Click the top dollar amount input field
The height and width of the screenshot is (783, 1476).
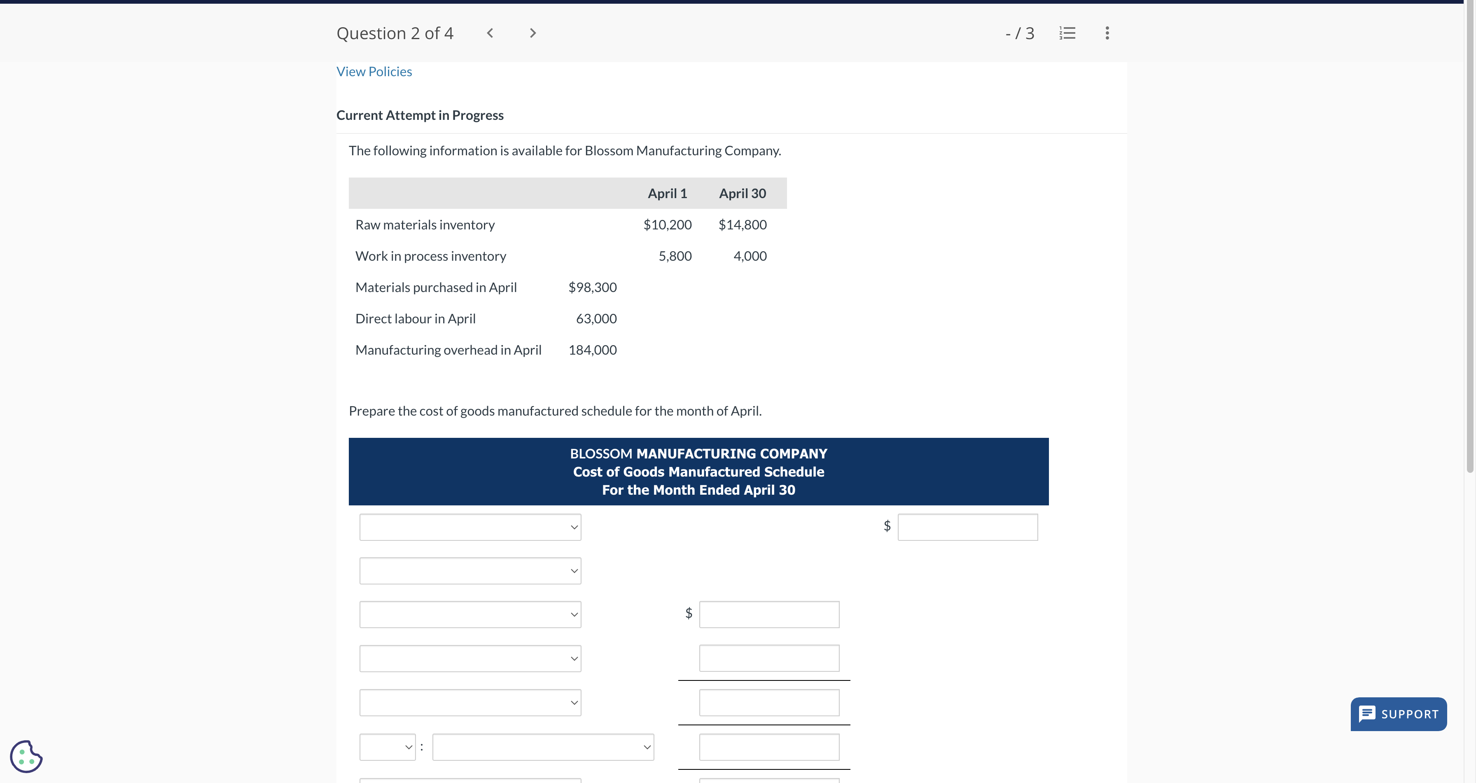967,526
